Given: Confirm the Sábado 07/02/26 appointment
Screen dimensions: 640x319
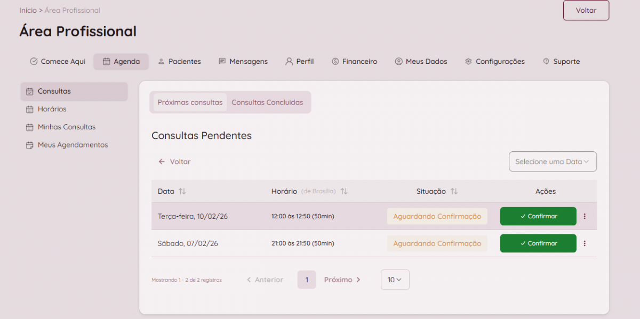Looking at the screenshot, I should pos(538,243).
